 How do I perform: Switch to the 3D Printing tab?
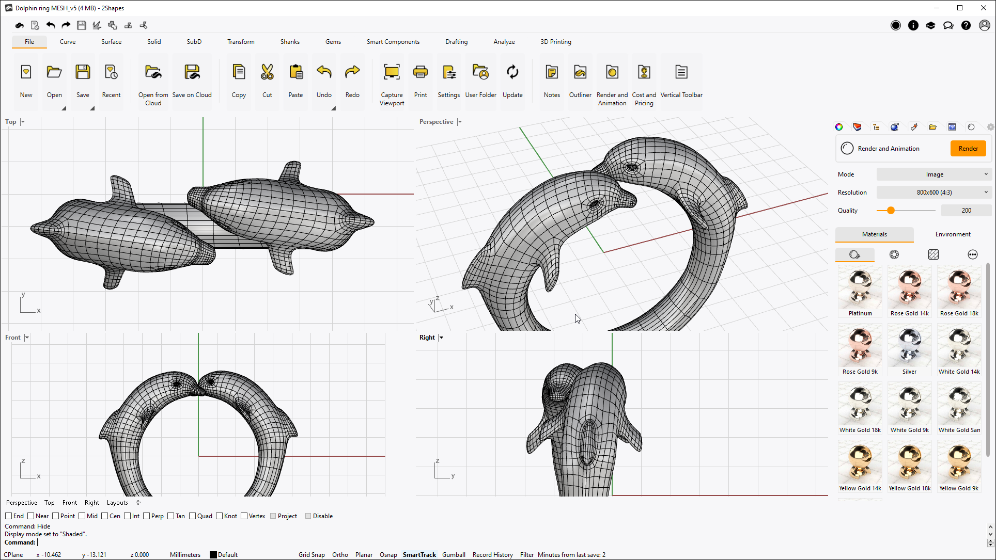click(556, 42)
